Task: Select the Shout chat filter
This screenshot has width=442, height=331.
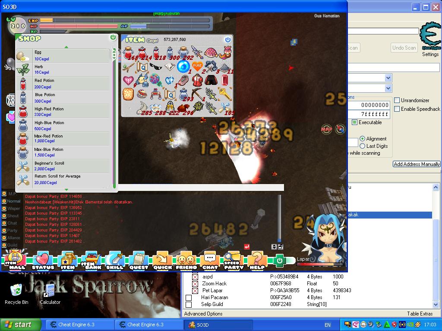Action: pyautogui.click(x=11, y=216)
